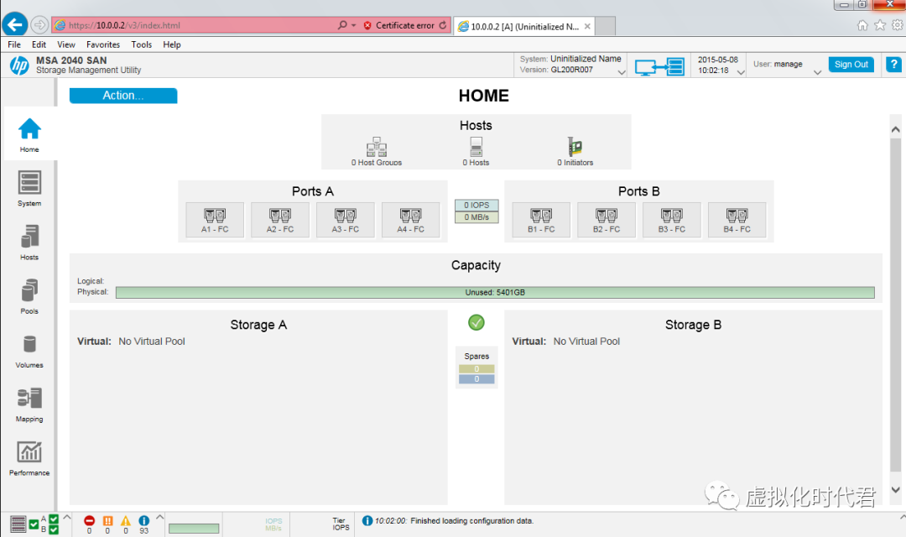Screen dimensions: 906x537
Task: Open the Action... dropdown menu
Action: point(123,96)
